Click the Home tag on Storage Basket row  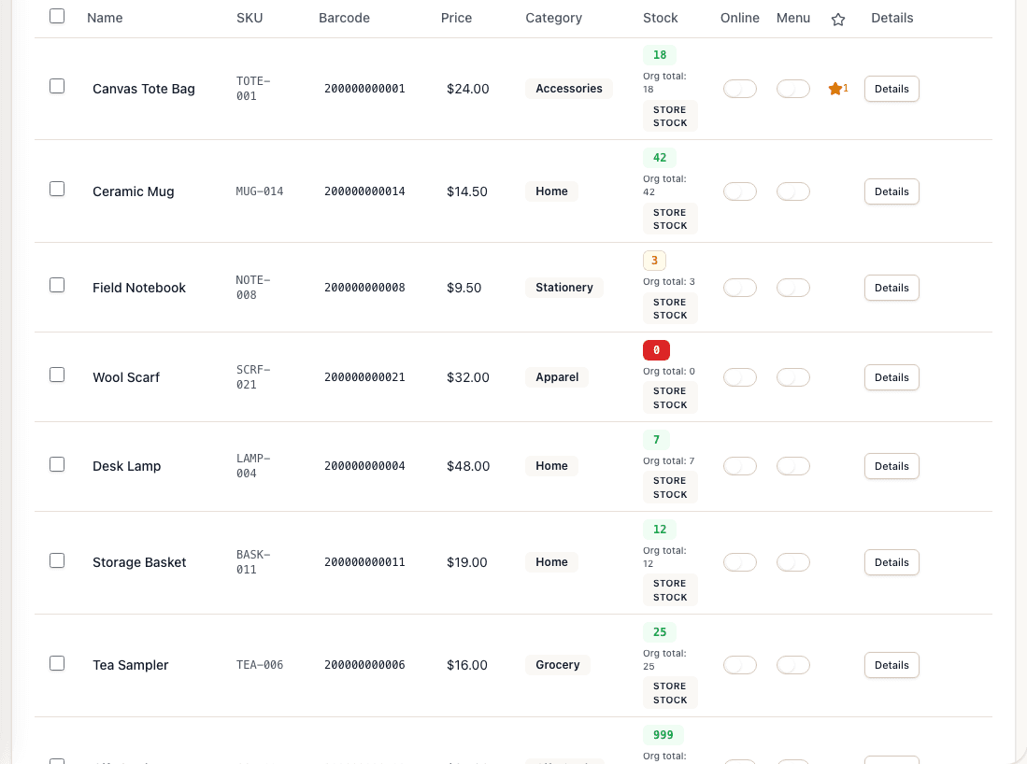(x=551, y=562)
